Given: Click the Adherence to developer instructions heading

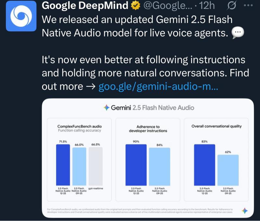Looking at the screenshot, I should 148,128.
